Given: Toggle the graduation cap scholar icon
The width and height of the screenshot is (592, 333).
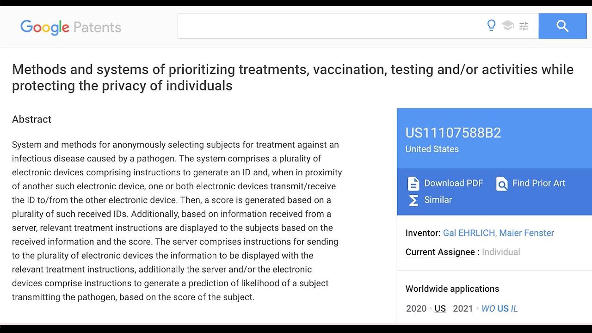Looking at the screenshot, I should tap(508, 26).
